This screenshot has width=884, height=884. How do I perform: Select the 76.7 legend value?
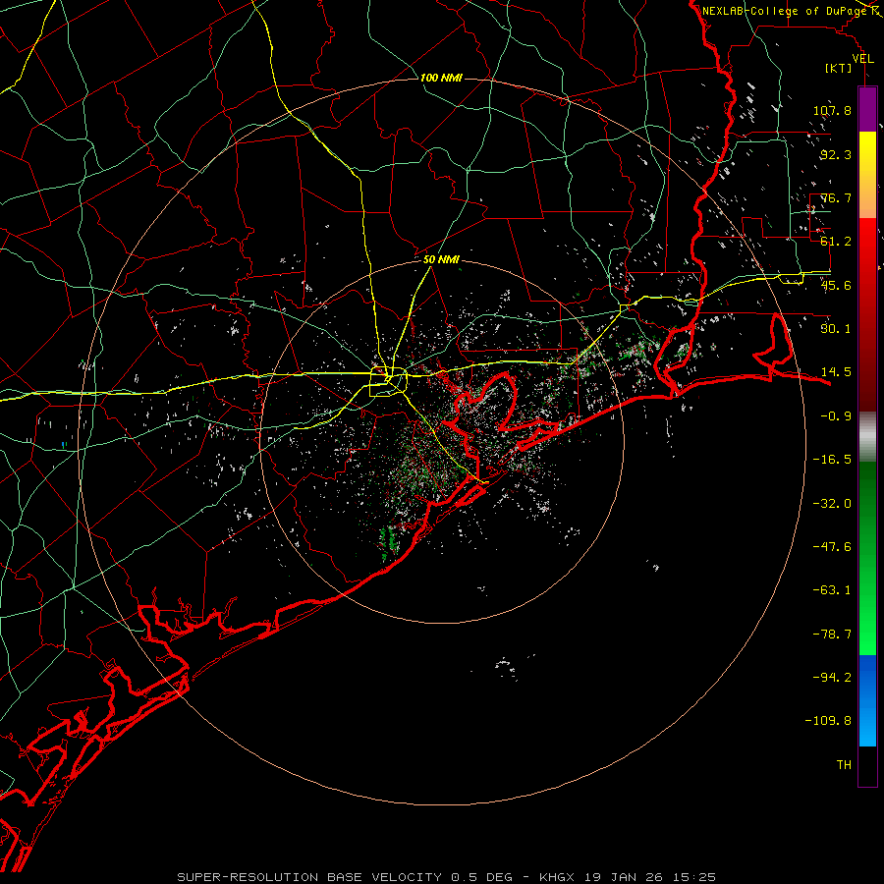(836, 197)
